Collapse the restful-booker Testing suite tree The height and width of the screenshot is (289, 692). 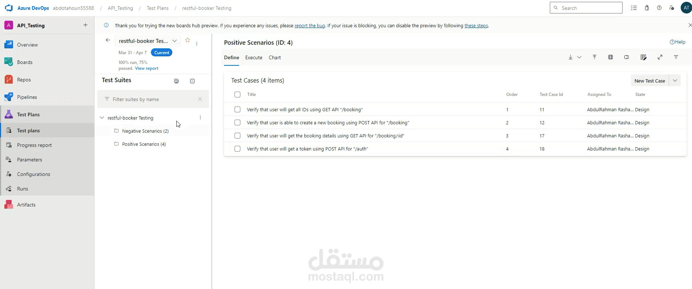[x=102, y=118]
